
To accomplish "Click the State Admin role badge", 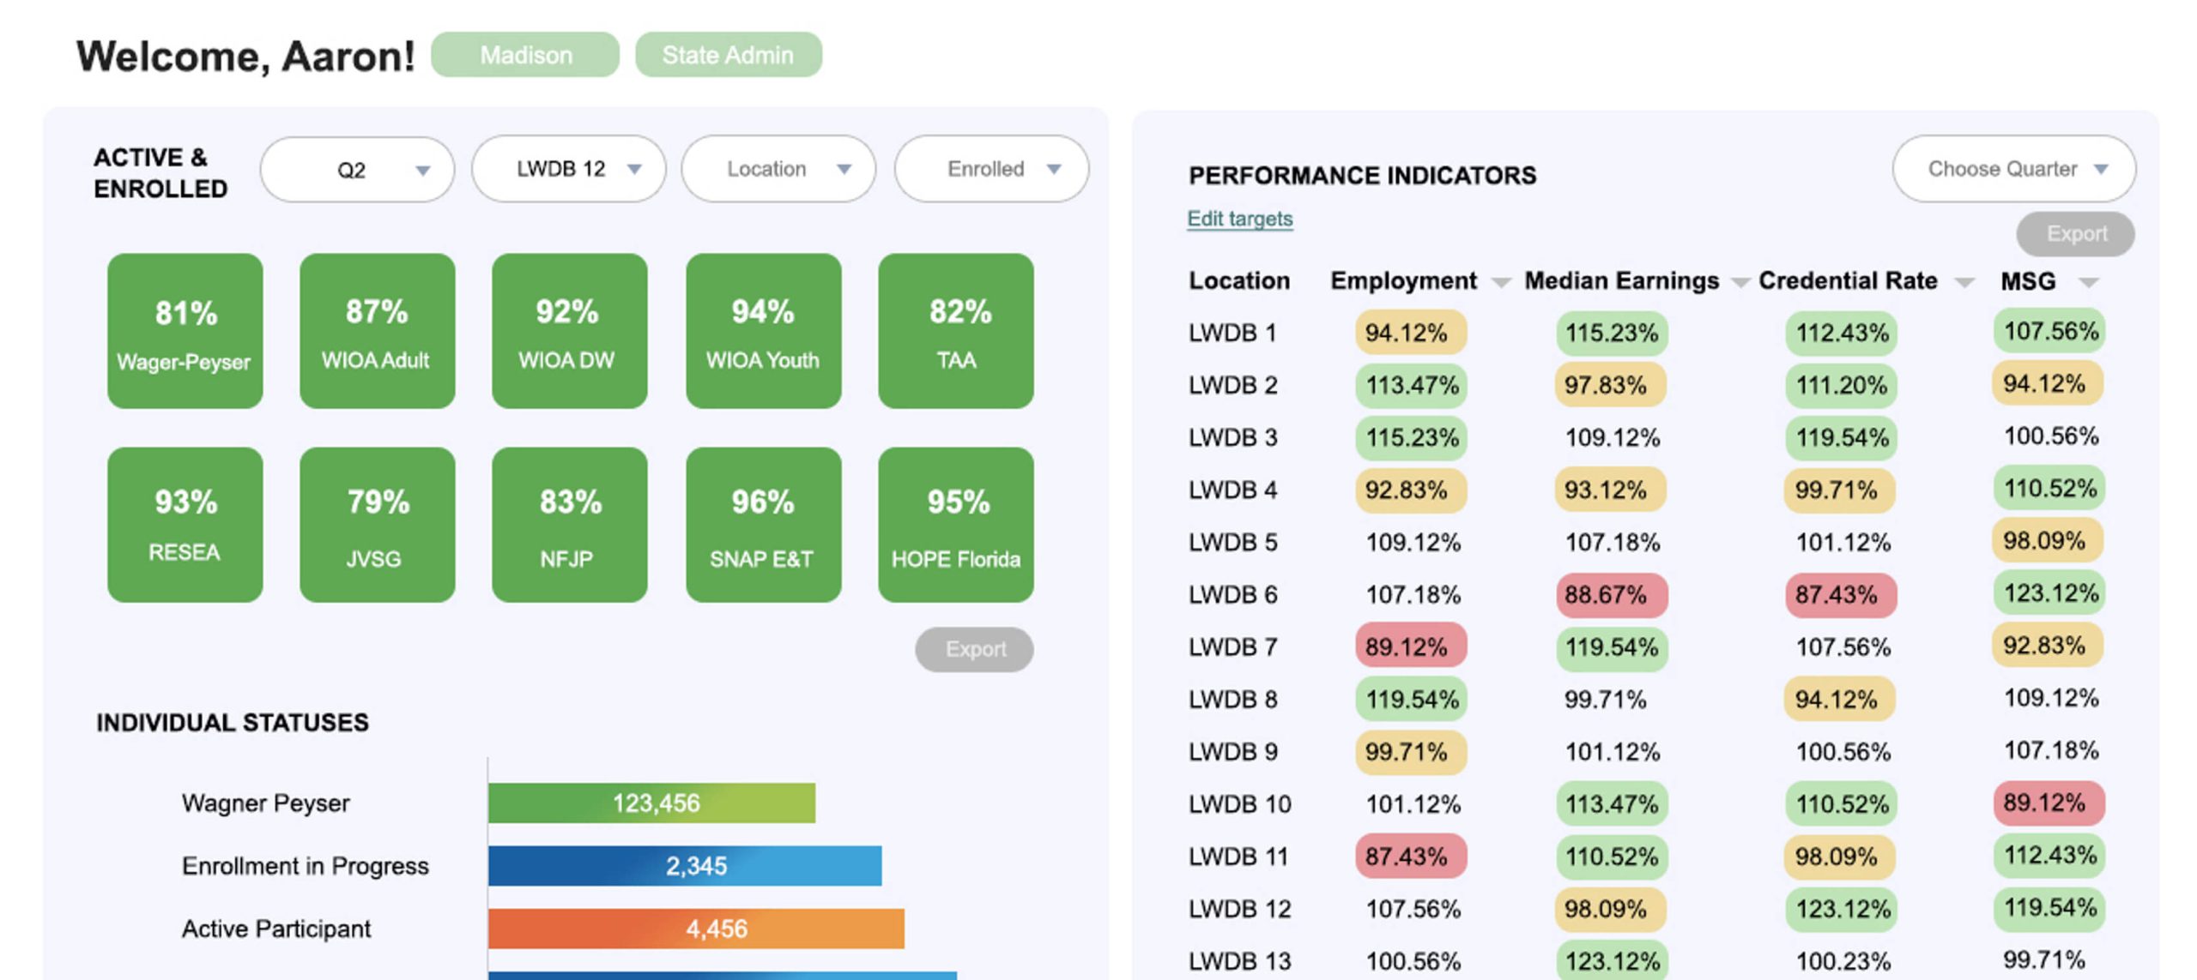I will pos(728,55).
